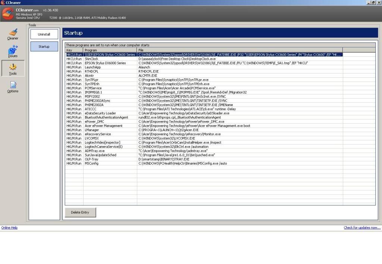Sort entries by Program column header
The height and width of the screenshot is (264, 382).
pos(110,50)
